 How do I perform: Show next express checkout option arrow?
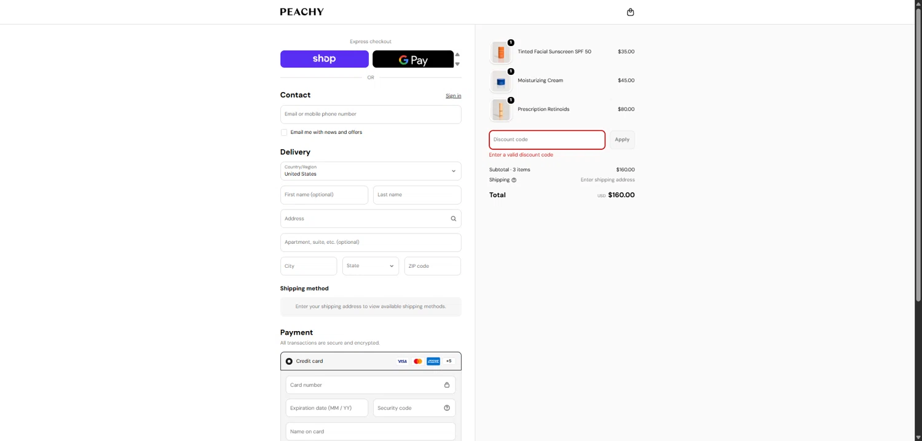[457, 64]
